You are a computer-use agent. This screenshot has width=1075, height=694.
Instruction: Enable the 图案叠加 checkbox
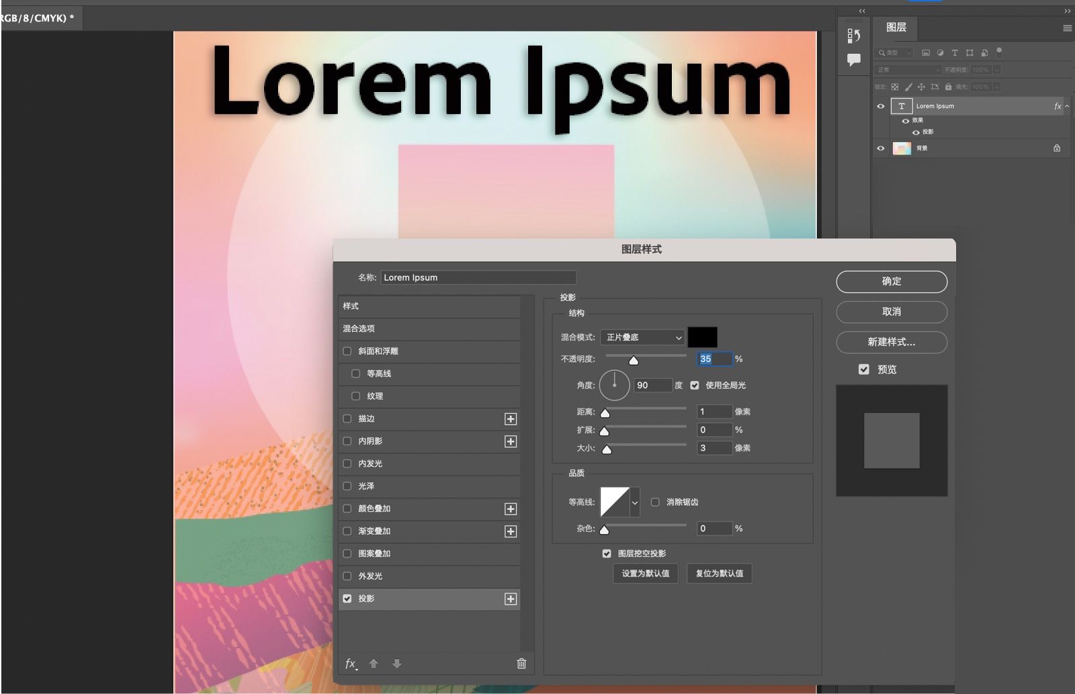[x=347, y=554]
